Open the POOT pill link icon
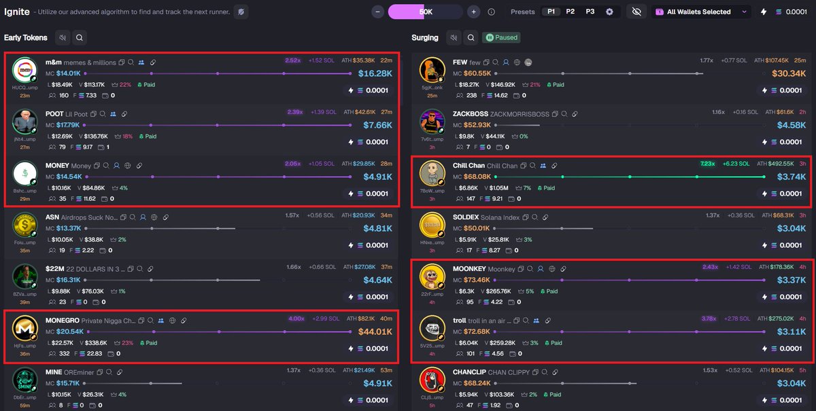 coord(124,114)
